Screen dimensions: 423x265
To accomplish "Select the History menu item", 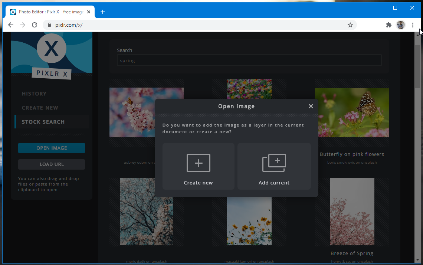I will [34, 94].
